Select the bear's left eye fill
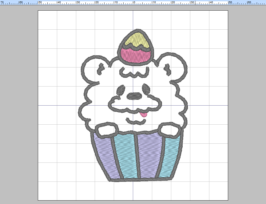The width and height of the screenshot is (266, 204). pyautogui.click(x=121, y=90)
